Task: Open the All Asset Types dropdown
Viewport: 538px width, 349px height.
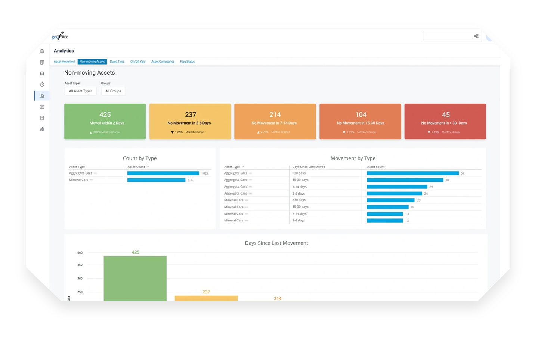Action: pyautogui.click(x=80, y=91)
